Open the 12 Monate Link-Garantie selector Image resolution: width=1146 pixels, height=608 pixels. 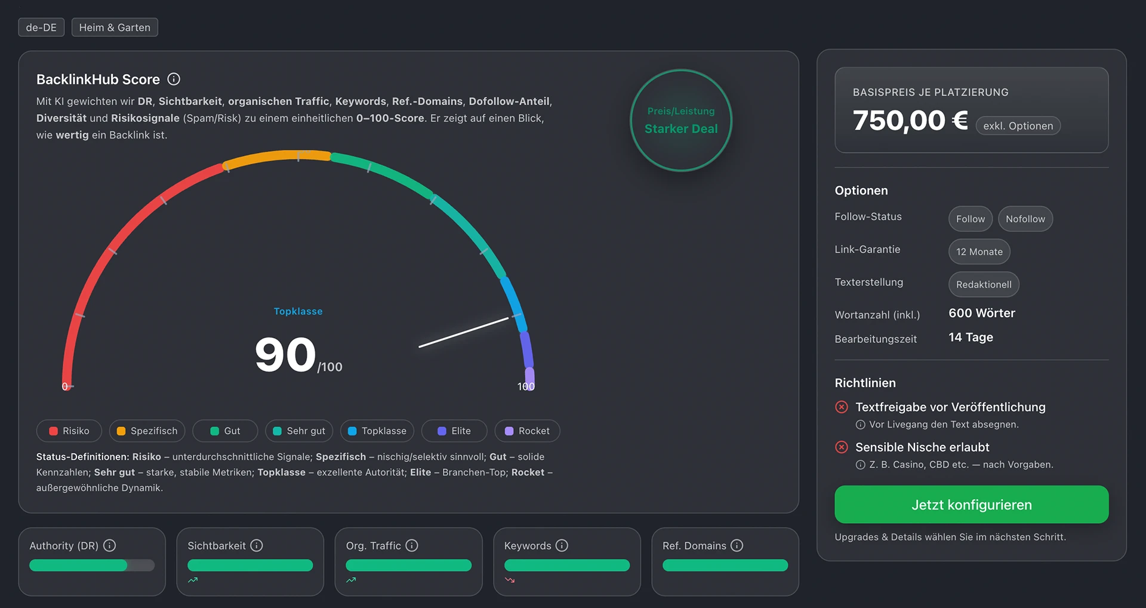[x=979, y=251]
